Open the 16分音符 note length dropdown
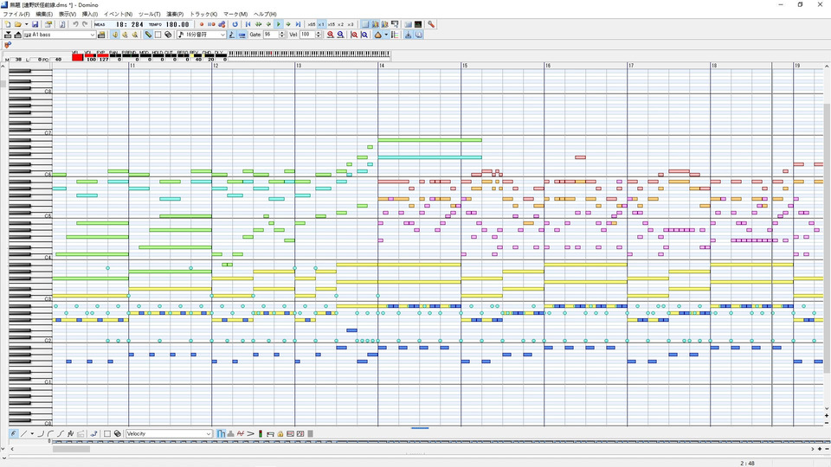831x467 pixels. point(222,35)
